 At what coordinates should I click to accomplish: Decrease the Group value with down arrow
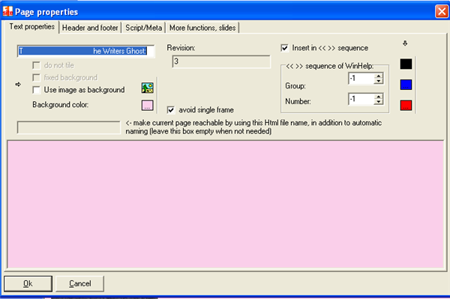(379, 81)
